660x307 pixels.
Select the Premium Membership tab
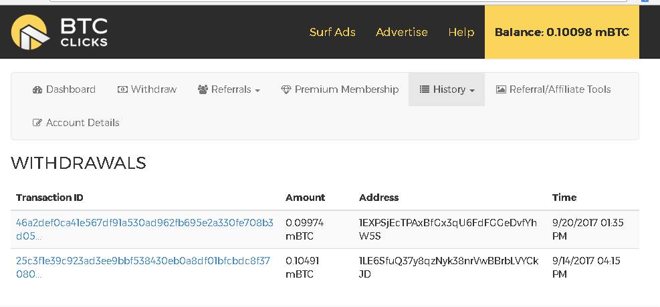346,89
